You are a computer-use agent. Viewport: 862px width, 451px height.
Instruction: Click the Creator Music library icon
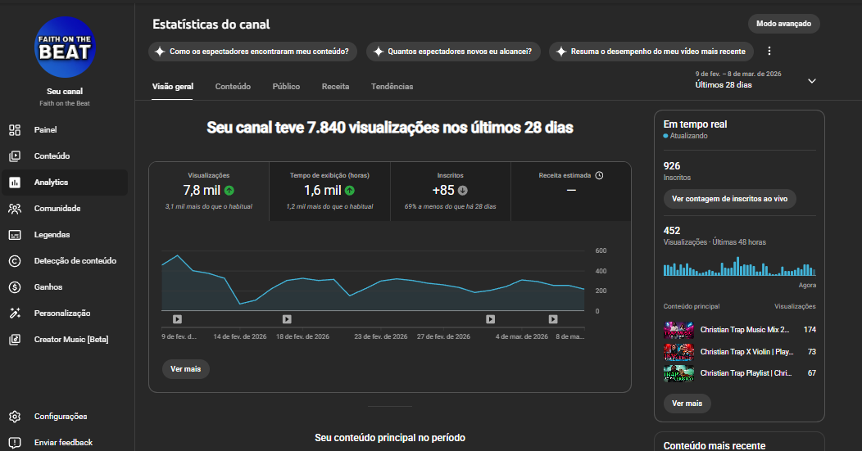coord(15,340)
